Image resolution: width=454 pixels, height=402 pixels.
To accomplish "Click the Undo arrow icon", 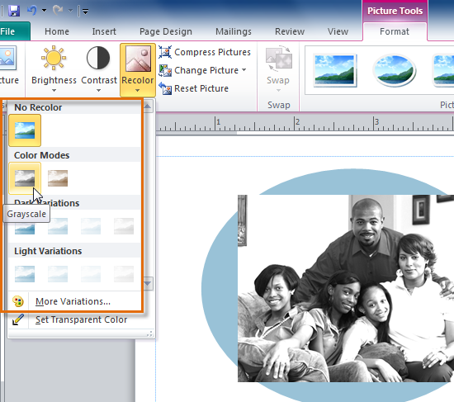I will coord(32,11).
